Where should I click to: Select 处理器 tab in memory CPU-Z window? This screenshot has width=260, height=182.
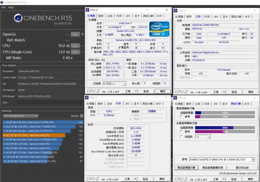(90, 104)
